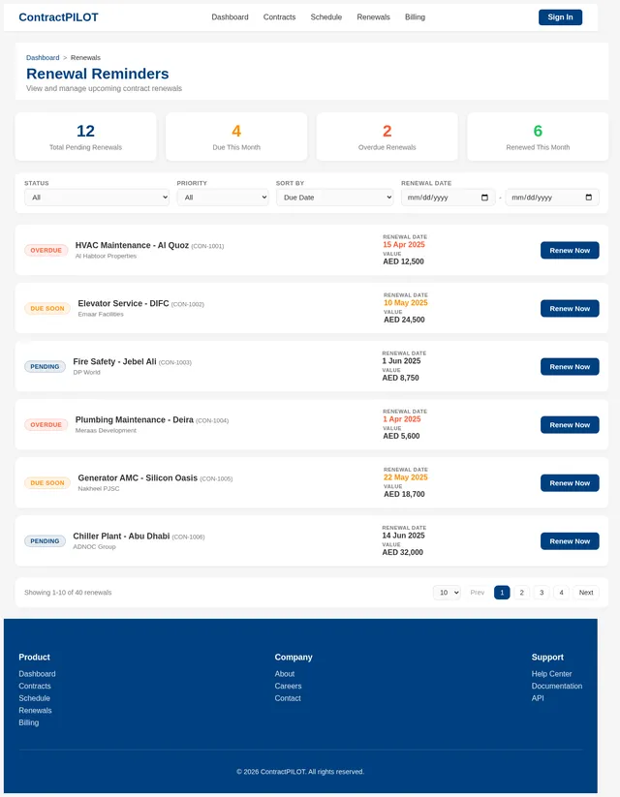This screenshot has width=620, height=797.
Task: Click the HVAC Maintenance - Al Quoz title
Action: coord(133,245)
